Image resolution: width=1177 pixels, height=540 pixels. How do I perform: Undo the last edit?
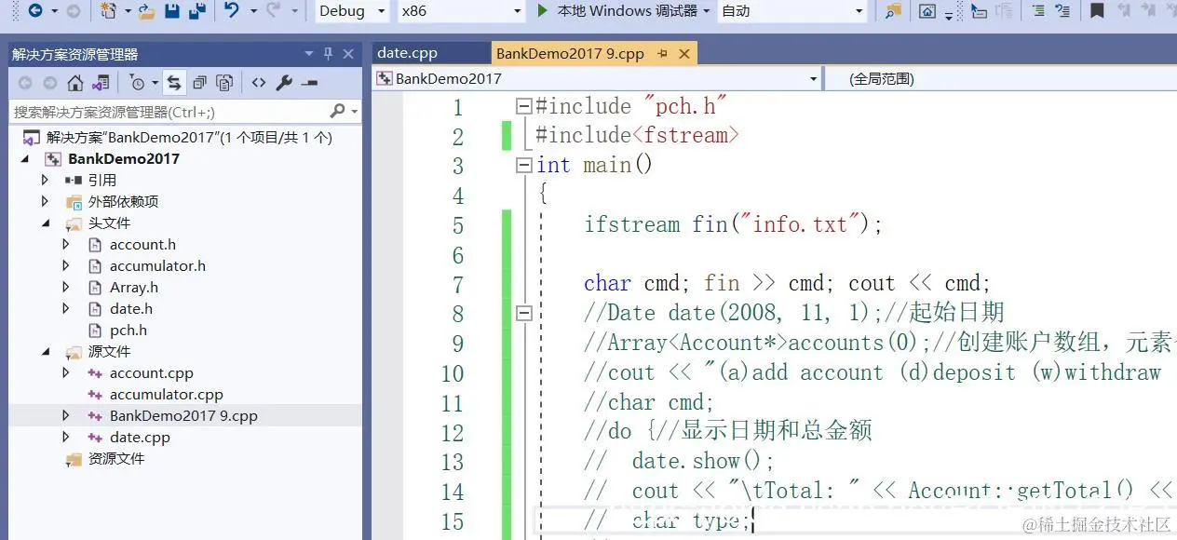click(x=232, y=11)
